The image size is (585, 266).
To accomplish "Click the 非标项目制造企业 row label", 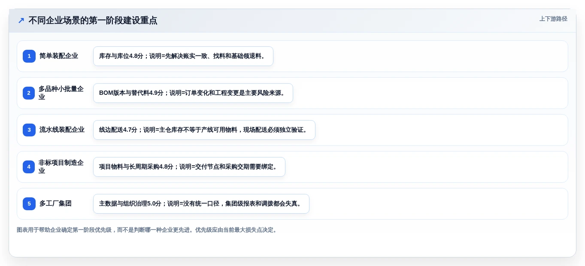I will 61,167.
